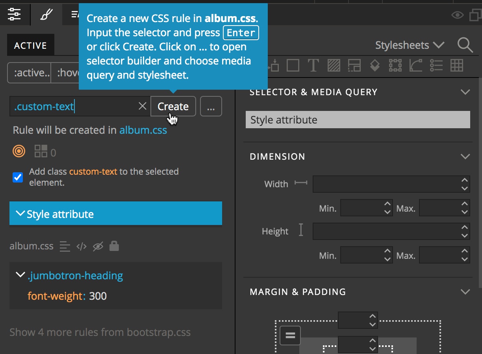482x354 pixels.
Task: Select the .jumbotron-heading selector text
Action: [x=75, y=276]
